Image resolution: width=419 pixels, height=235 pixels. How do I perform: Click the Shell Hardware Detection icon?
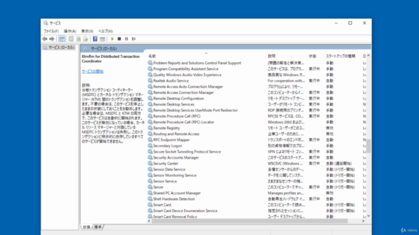pos(150,198)
